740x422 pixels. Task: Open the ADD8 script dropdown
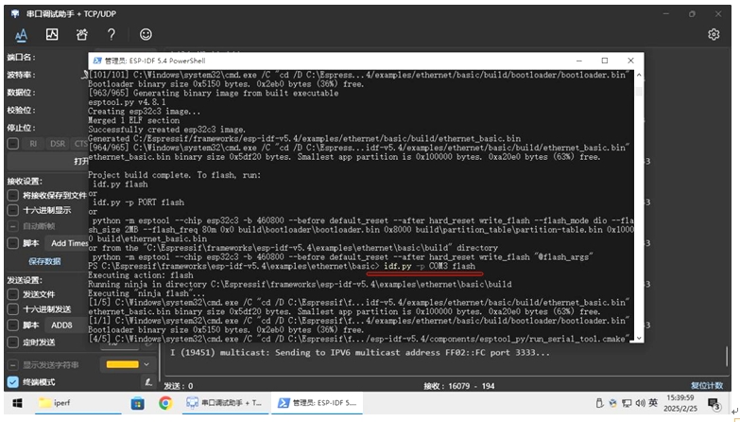point(66,325)
